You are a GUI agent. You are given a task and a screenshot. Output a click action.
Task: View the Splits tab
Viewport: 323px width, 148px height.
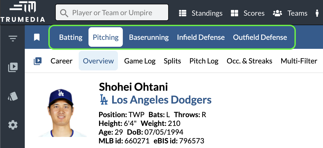(x=172, y=61)
